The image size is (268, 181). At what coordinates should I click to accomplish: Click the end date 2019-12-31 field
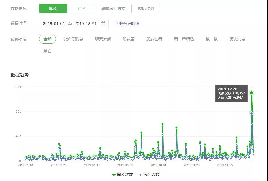(x=86, y=24)
